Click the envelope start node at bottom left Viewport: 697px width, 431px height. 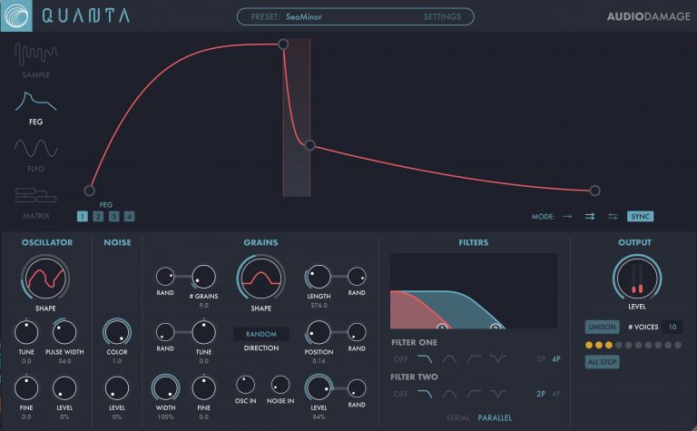pyautogui.click(x=89, y=191)
